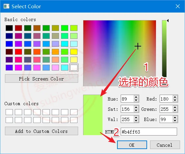The height and width of the screenshot is (154, 185).
Task: Select the pure red basic color swatch
Action: click(18, 52)
